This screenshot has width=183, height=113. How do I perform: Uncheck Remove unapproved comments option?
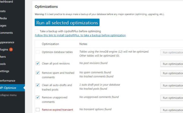[38, 97]
